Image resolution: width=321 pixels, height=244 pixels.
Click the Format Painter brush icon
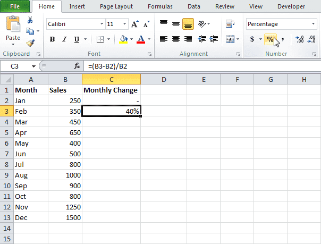pyautogui.click(x=30, y=44)
